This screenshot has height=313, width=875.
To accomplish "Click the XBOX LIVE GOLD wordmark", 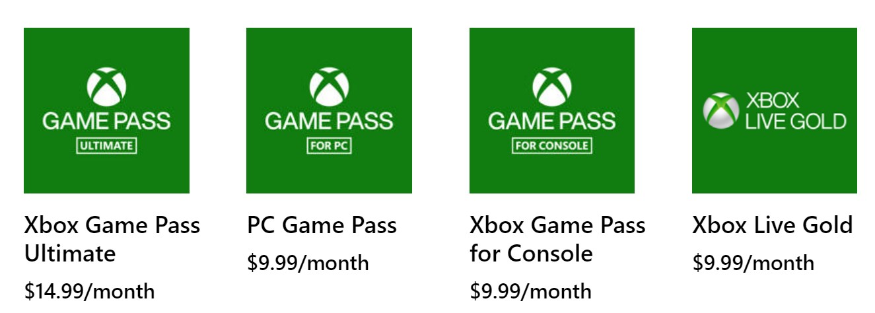I will tap(795, 111).
